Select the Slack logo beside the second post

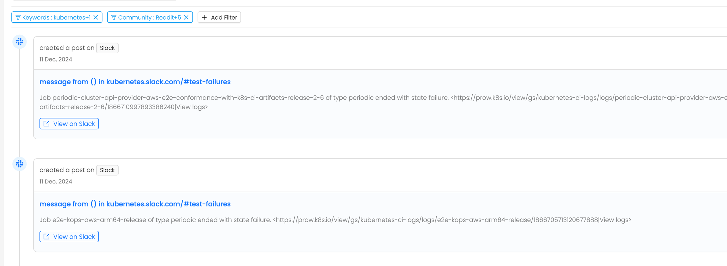tap(20, 164)
